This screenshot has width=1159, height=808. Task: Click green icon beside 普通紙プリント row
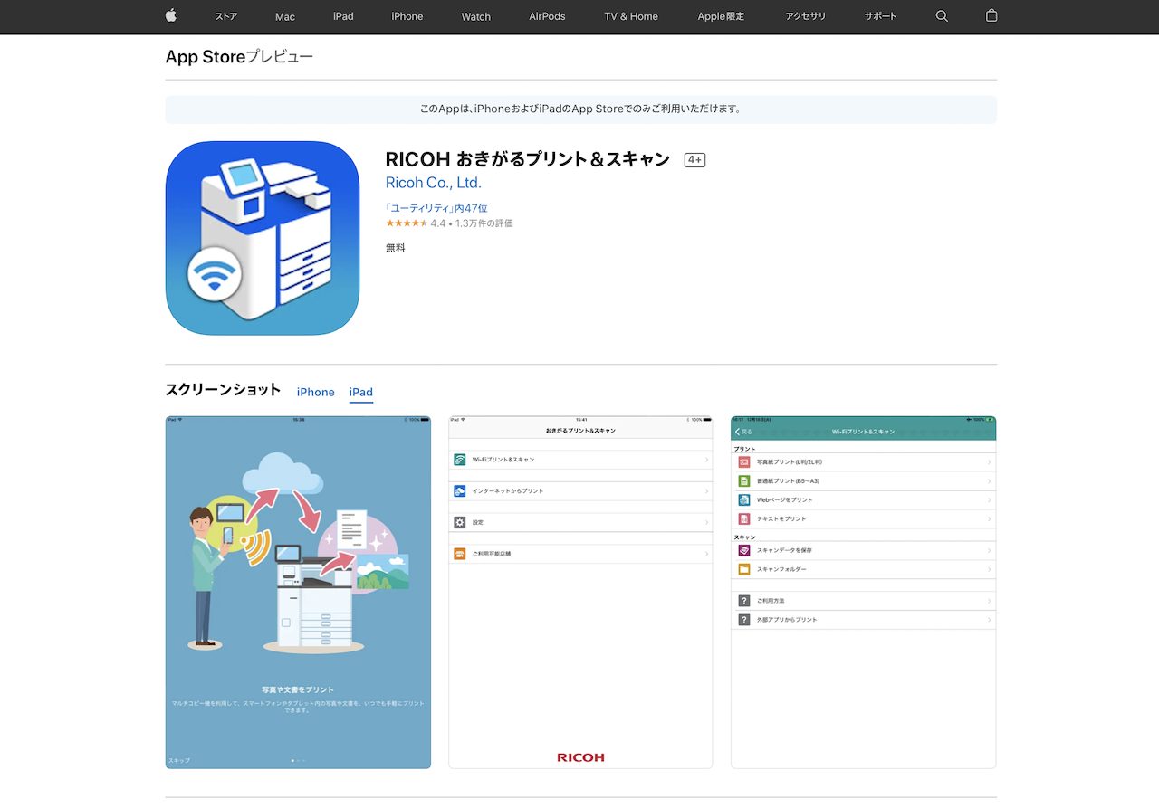point(744,480)
